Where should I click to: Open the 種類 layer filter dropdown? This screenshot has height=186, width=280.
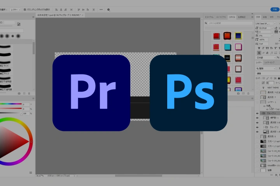point(266,68)
